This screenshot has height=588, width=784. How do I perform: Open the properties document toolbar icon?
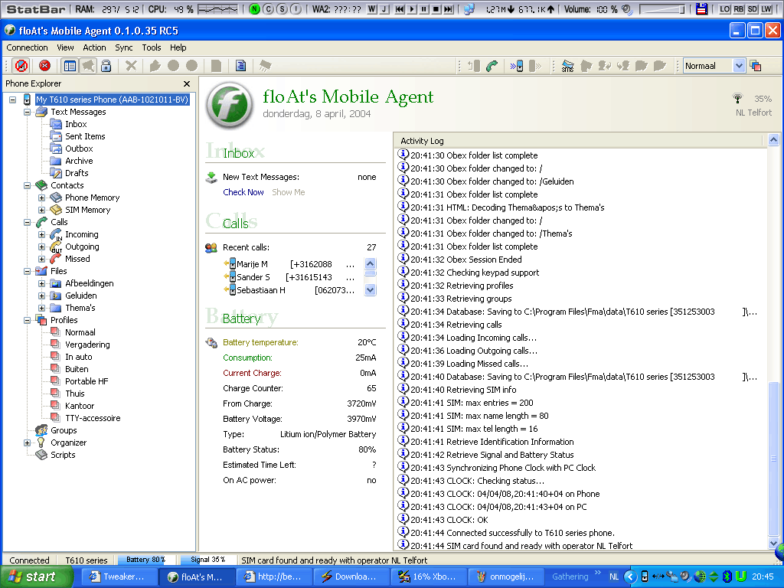(x=240, y=66)
